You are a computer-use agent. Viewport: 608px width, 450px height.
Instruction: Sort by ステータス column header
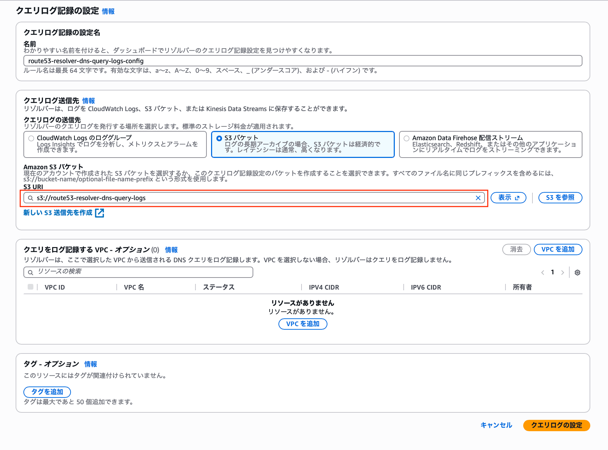[219, 287]
